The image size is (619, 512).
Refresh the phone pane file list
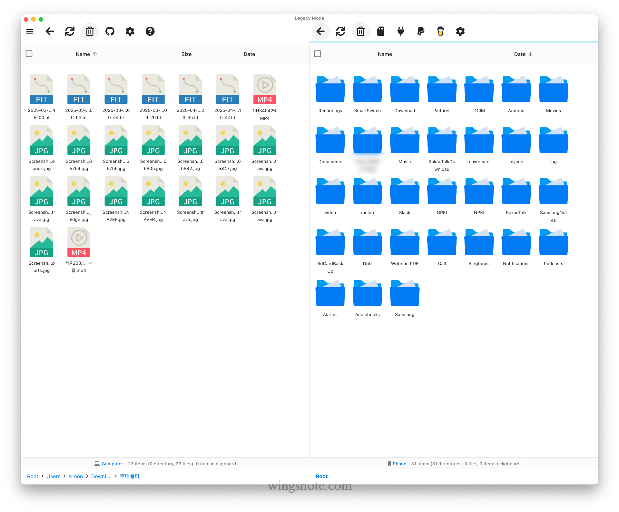click(x=340, y=31)
